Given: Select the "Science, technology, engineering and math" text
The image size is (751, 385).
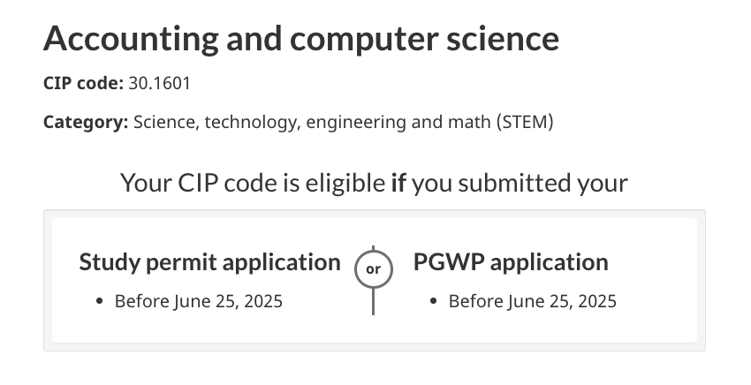Looking at the screenshot, I should [312, 122].
